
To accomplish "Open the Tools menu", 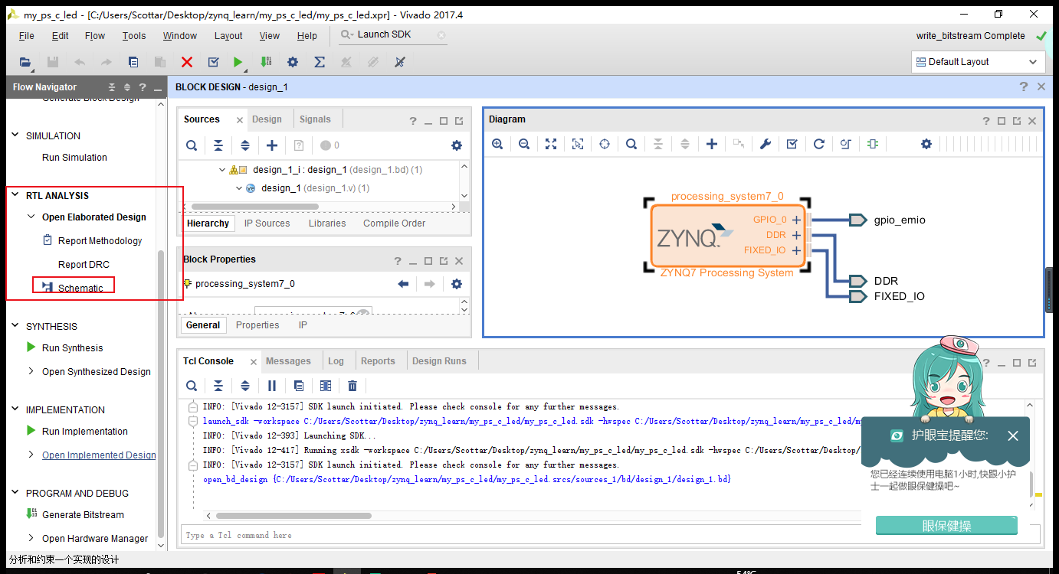I will click(134, 36).
